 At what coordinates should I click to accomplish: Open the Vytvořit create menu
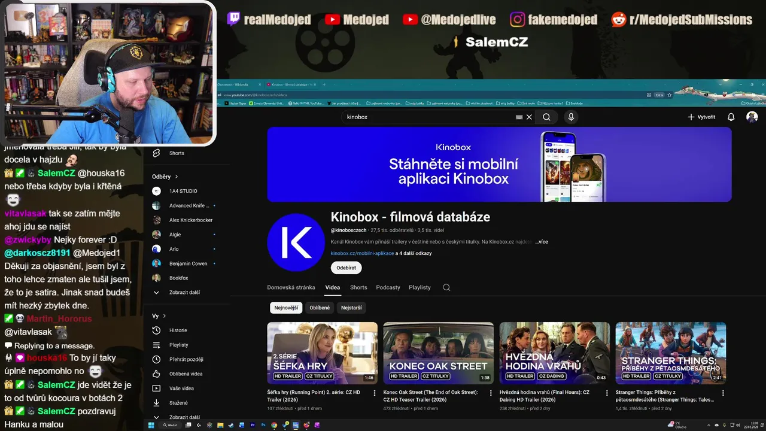coord(701,117)
